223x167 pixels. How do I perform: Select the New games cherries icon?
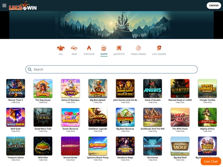tap(74, 48)
